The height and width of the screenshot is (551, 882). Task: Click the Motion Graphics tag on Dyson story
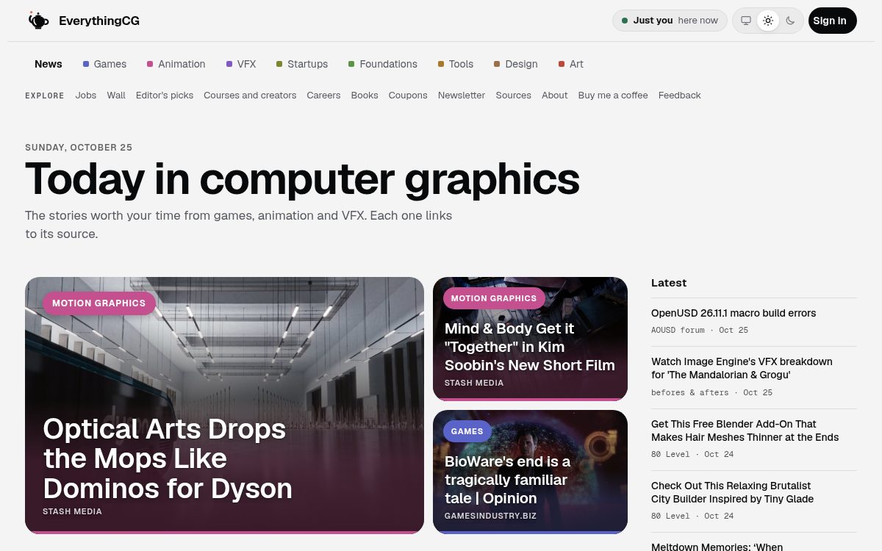tap(99, 303)
